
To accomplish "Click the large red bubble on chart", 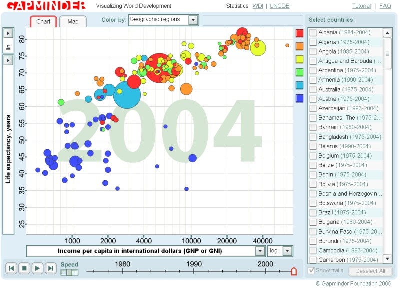I will [159, 68].
